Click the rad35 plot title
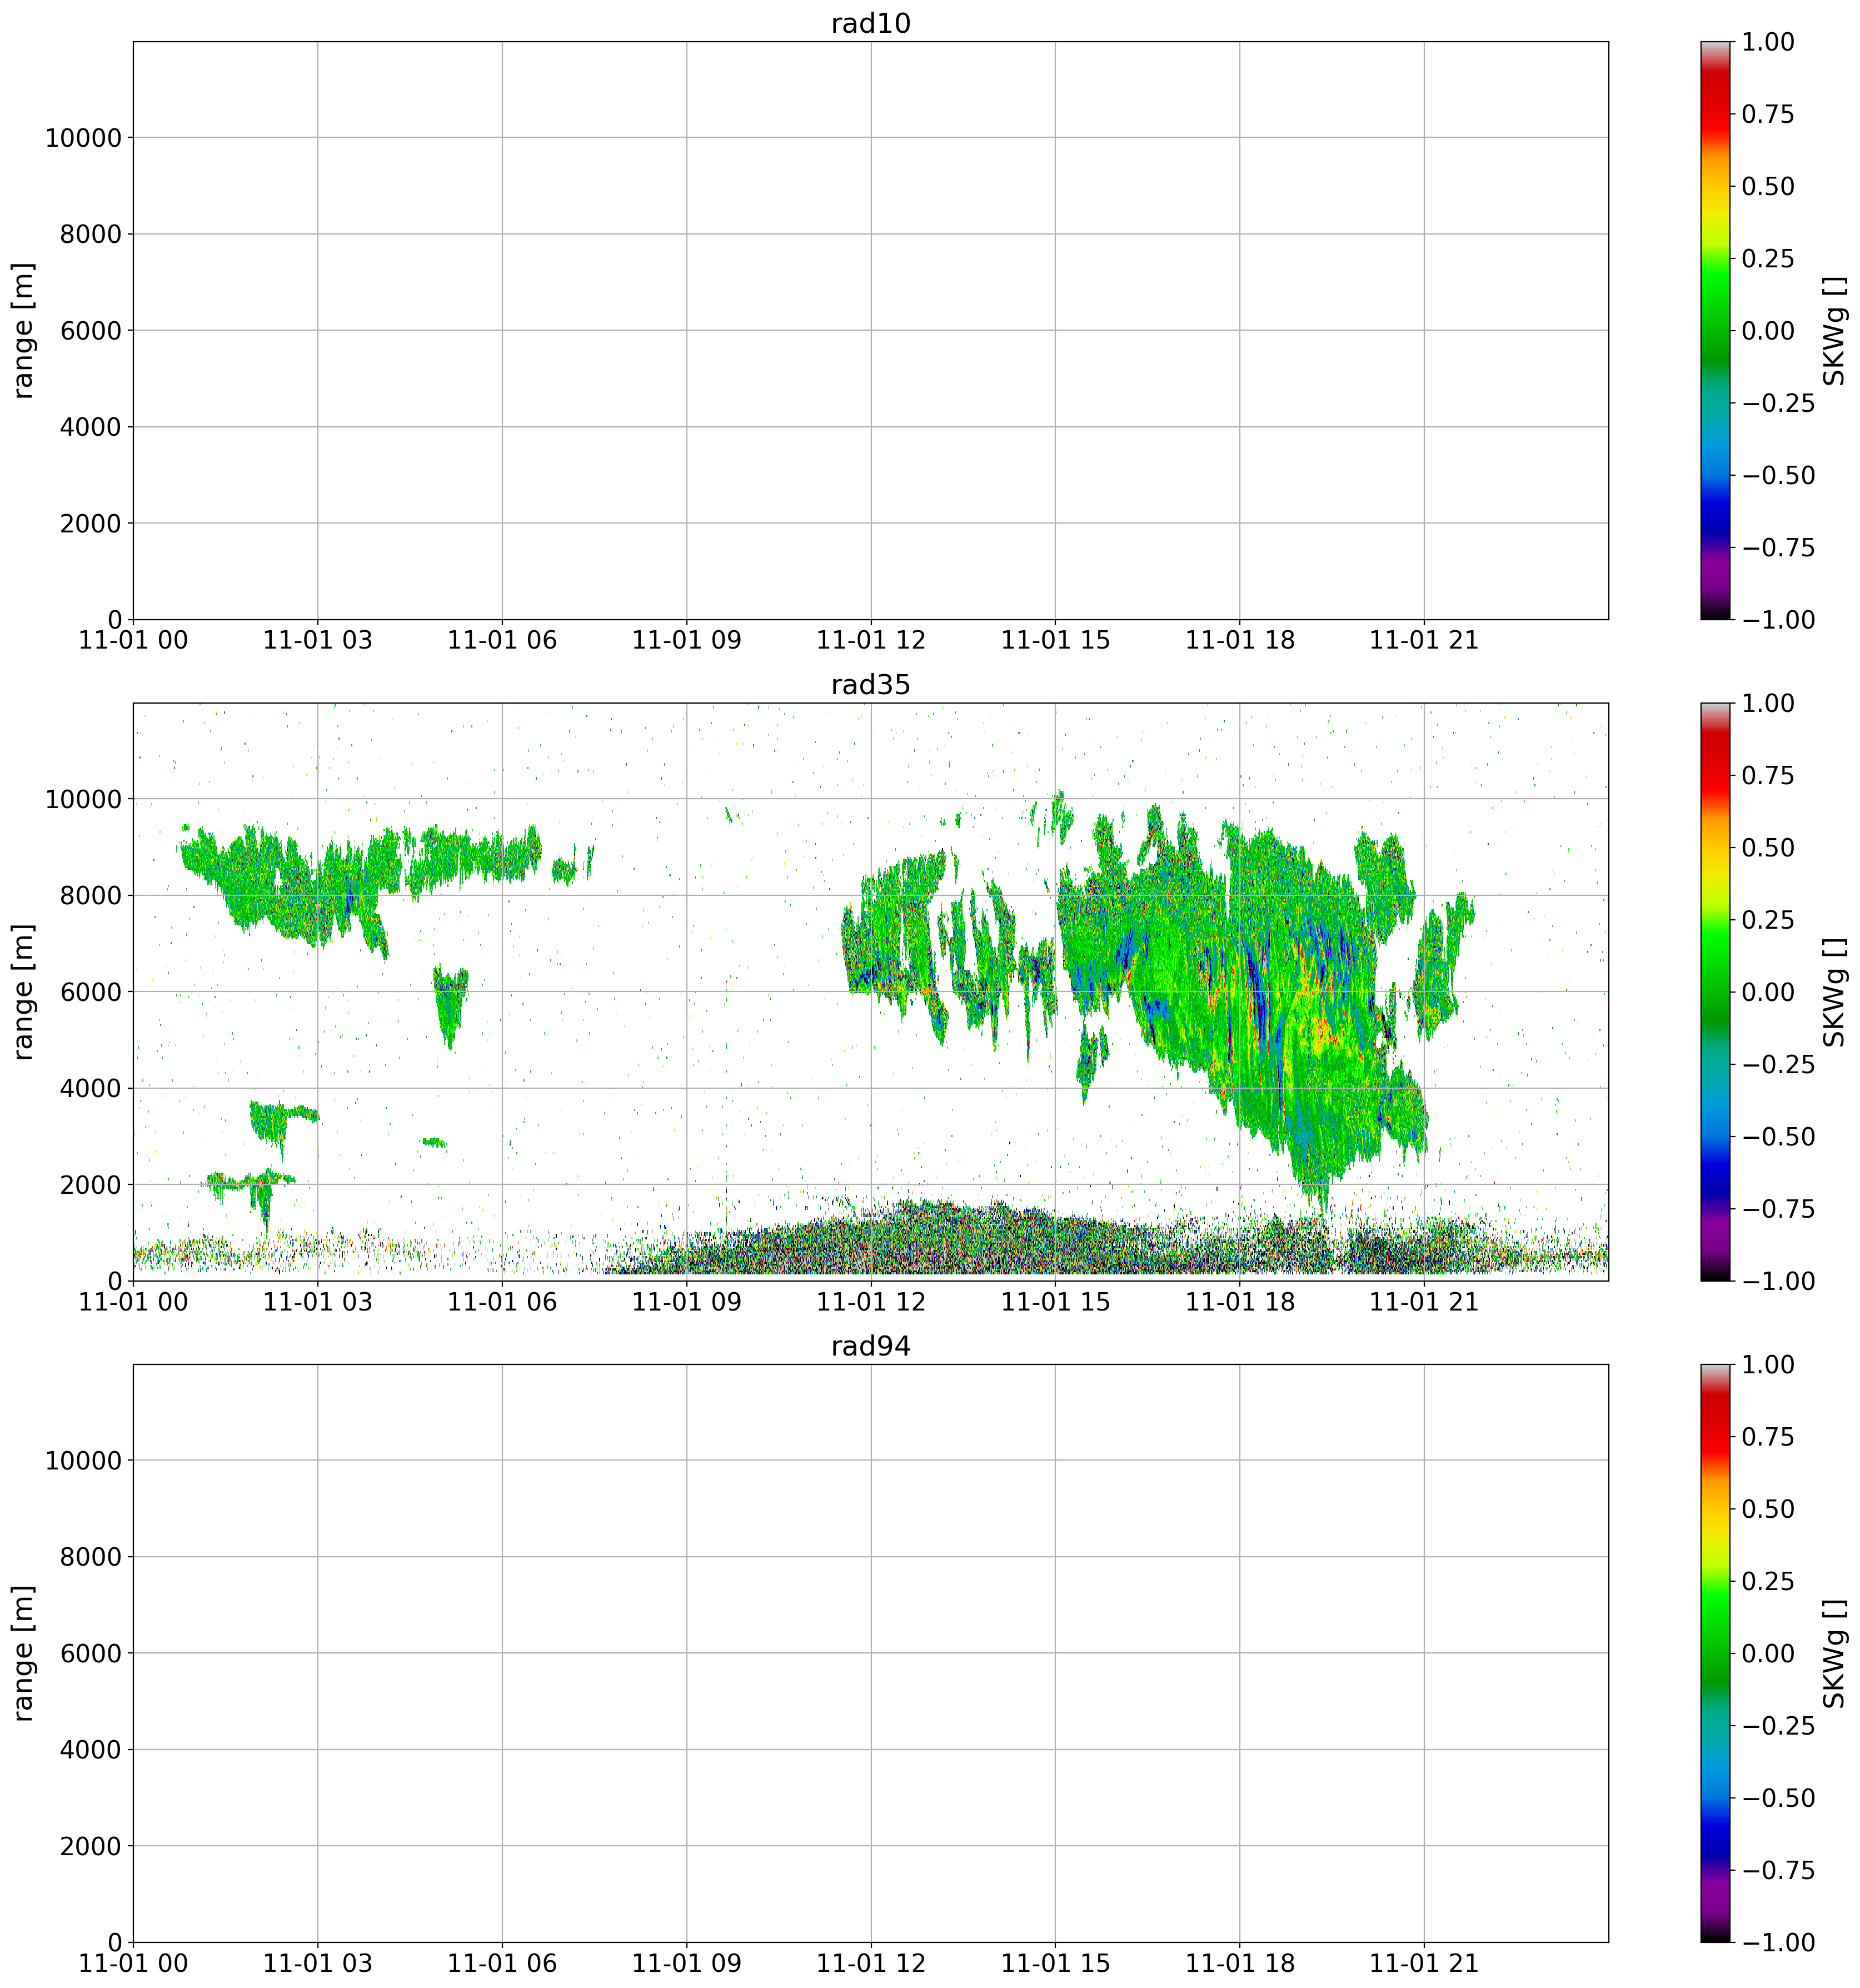 pyautogui.click(x=870, y=685)
